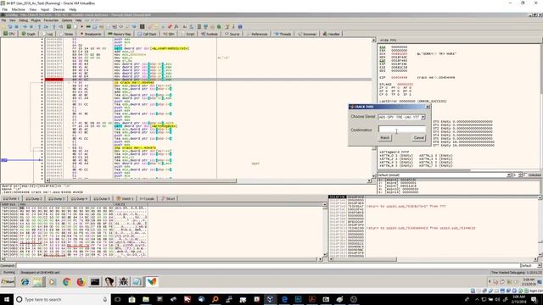Screen dimensions: 543x305
Task: Switch to the Dump 2 tab
Action: 34,199
